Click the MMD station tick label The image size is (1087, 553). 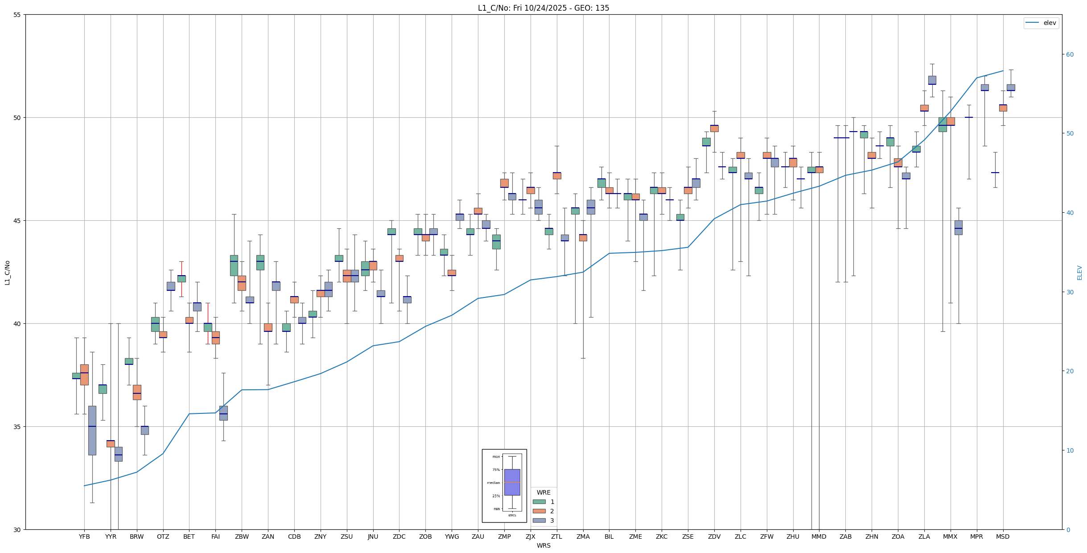(x=819, y=536)
